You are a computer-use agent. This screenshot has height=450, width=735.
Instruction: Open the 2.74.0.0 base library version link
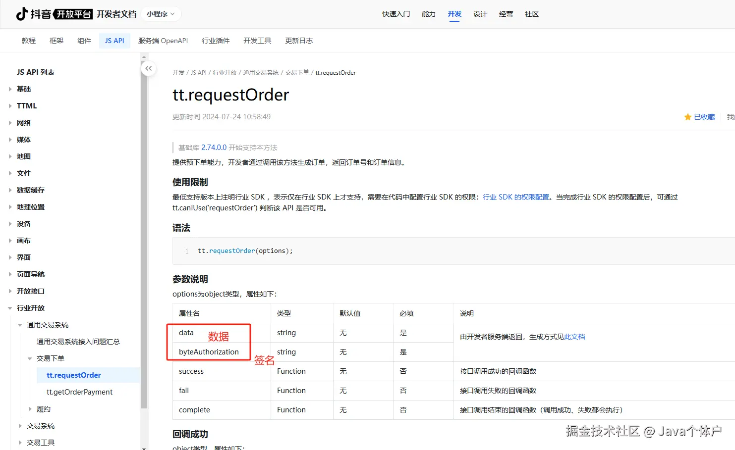pos(214,148)
